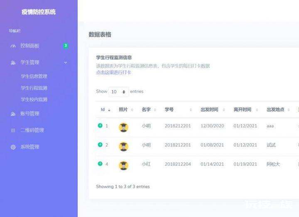Select departure date 12/30/2020
299x217 pixels.
point(212,126)
